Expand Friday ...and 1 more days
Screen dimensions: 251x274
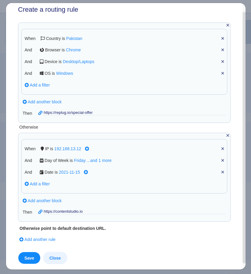click(92, 160)
